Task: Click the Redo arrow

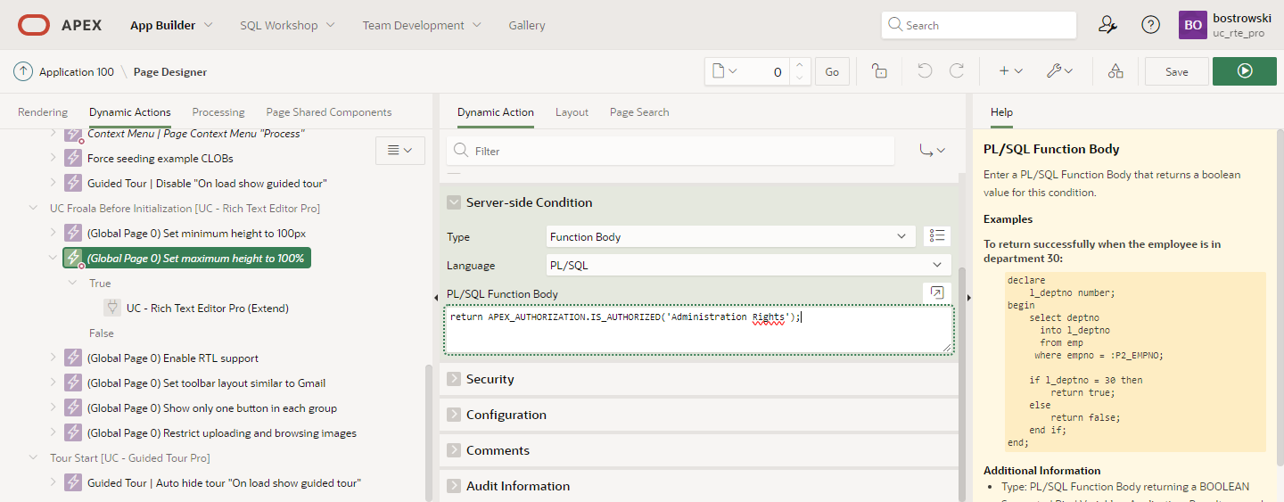Action: pyautogui.click(x=957, y=71)
